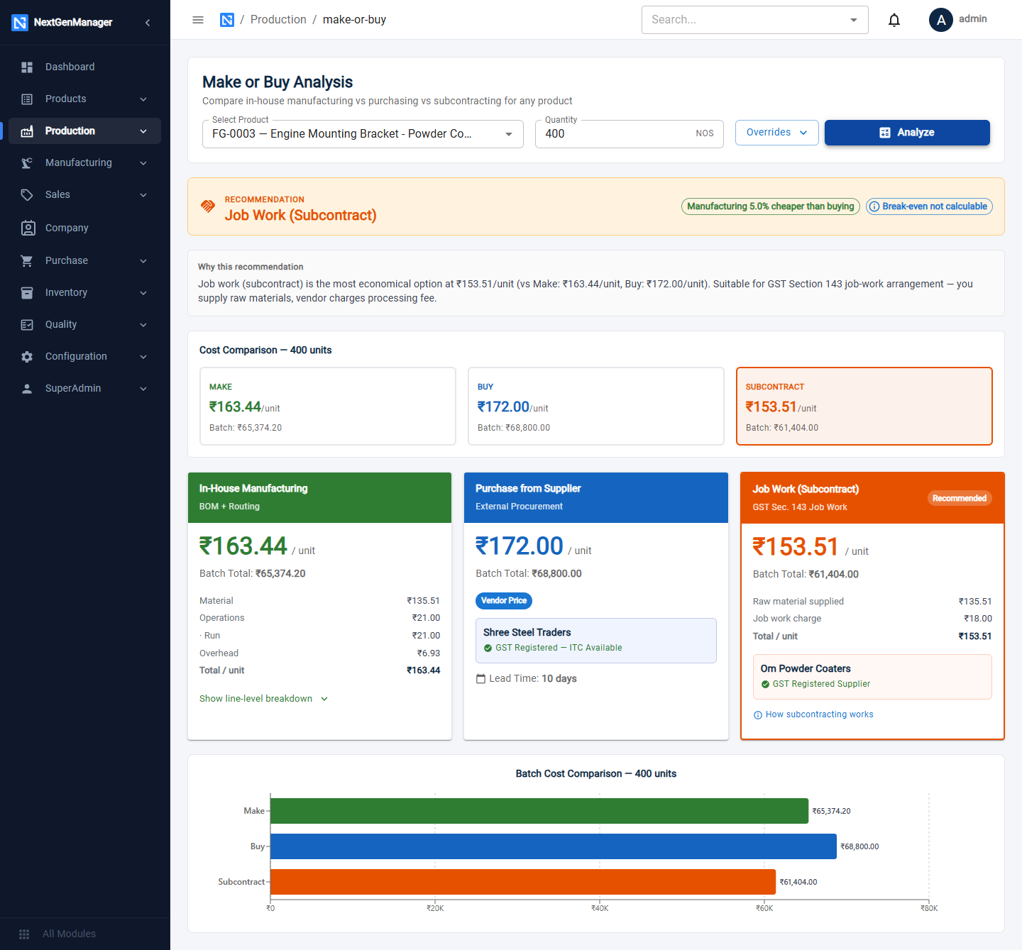
Task: Open the Quality menu item
Action: click(84, 325)
